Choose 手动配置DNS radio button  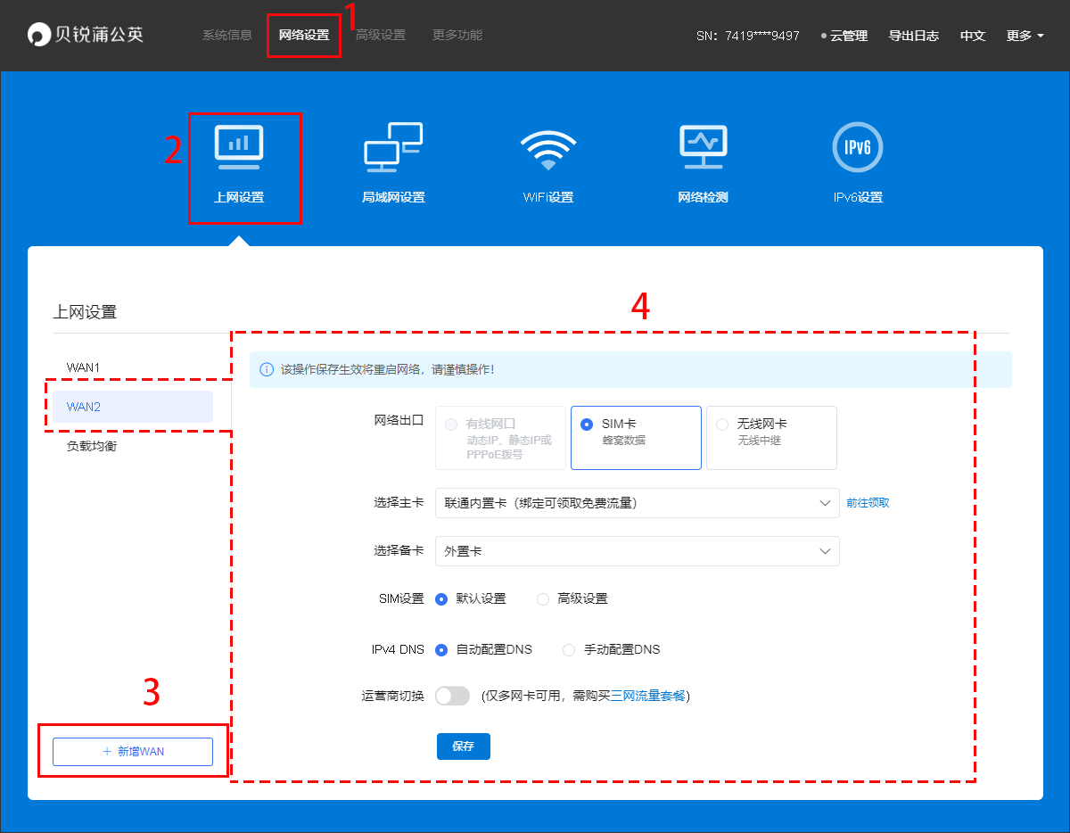point(569,650)
